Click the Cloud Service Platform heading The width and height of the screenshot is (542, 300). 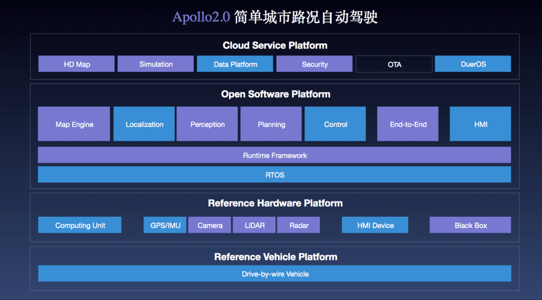tap(275, 45)
